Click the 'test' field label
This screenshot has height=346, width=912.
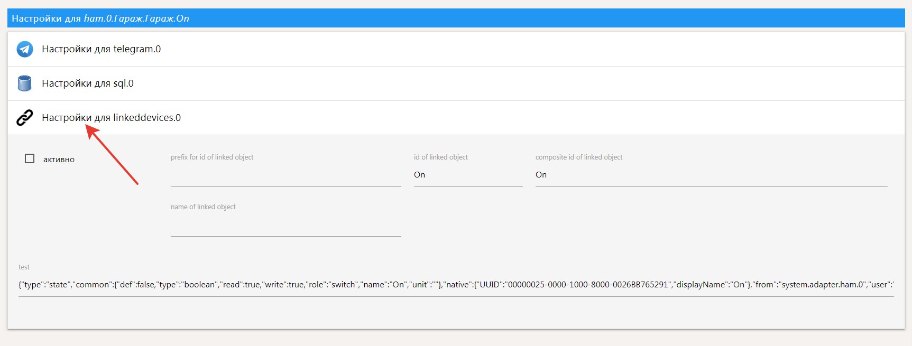pyautogui.click(x=24, y=267)
